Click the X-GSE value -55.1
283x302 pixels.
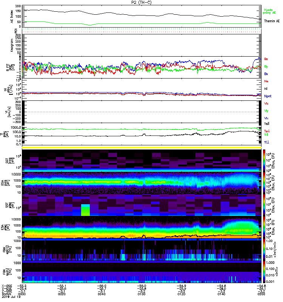point(62,286)
